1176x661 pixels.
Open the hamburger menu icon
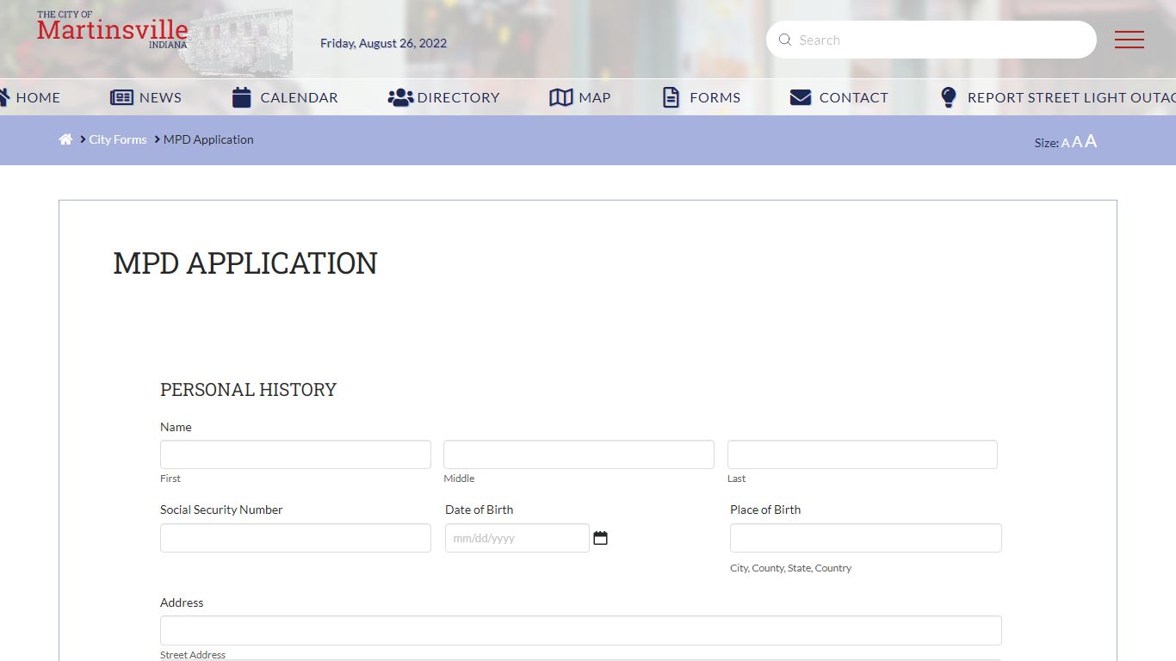1129,40
